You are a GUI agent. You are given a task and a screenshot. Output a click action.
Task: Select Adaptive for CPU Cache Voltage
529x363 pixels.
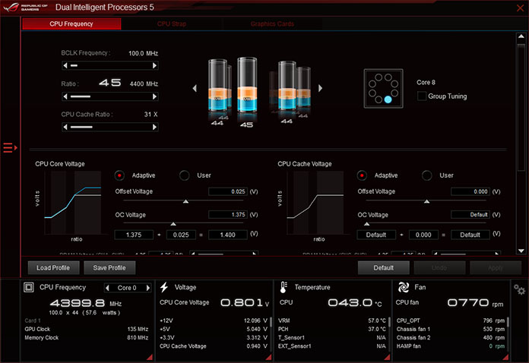(x=362, y=175)
